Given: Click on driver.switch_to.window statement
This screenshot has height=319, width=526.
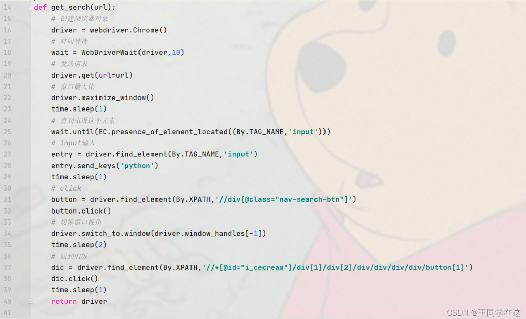Looking at the screenshot, I should pyautogui.click(x=158, y=234).
